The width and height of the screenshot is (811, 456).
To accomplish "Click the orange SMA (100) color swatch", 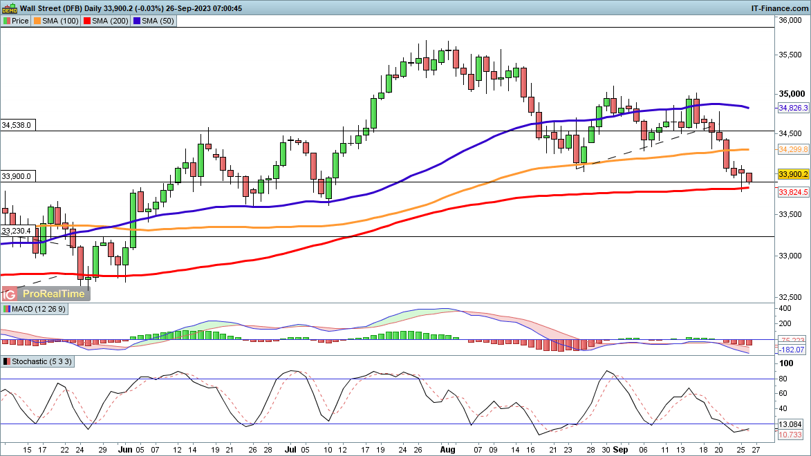I will coord(37,21).
